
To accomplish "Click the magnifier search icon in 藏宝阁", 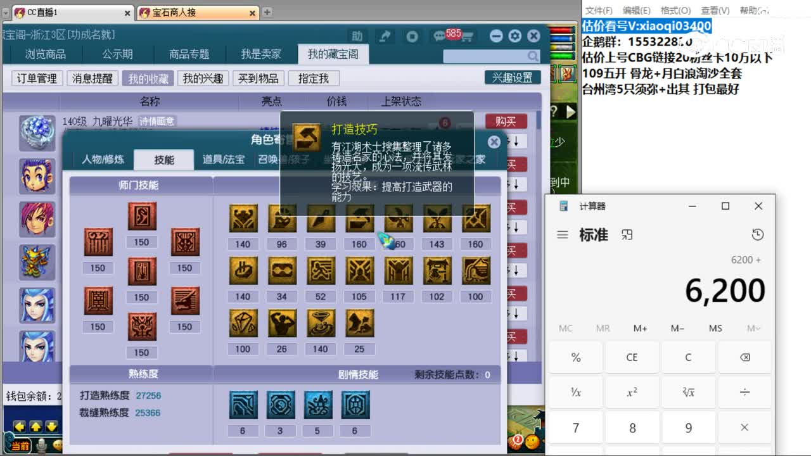I will point(534,56).
